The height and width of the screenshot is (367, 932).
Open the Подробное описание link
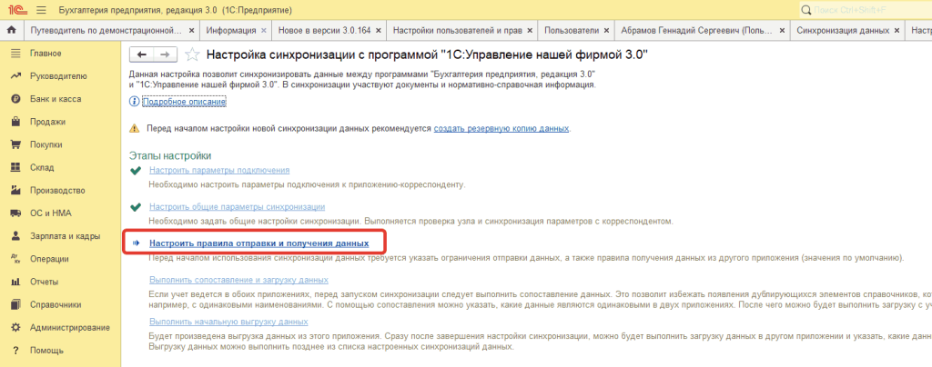coord(185,102)
